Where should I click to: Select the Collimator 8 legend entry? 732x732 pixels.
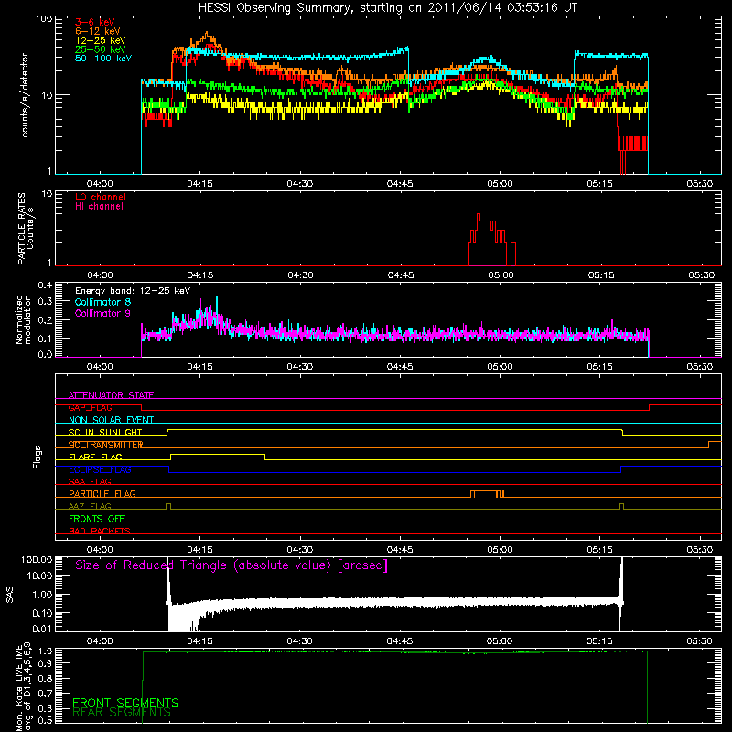pos(102,302)
